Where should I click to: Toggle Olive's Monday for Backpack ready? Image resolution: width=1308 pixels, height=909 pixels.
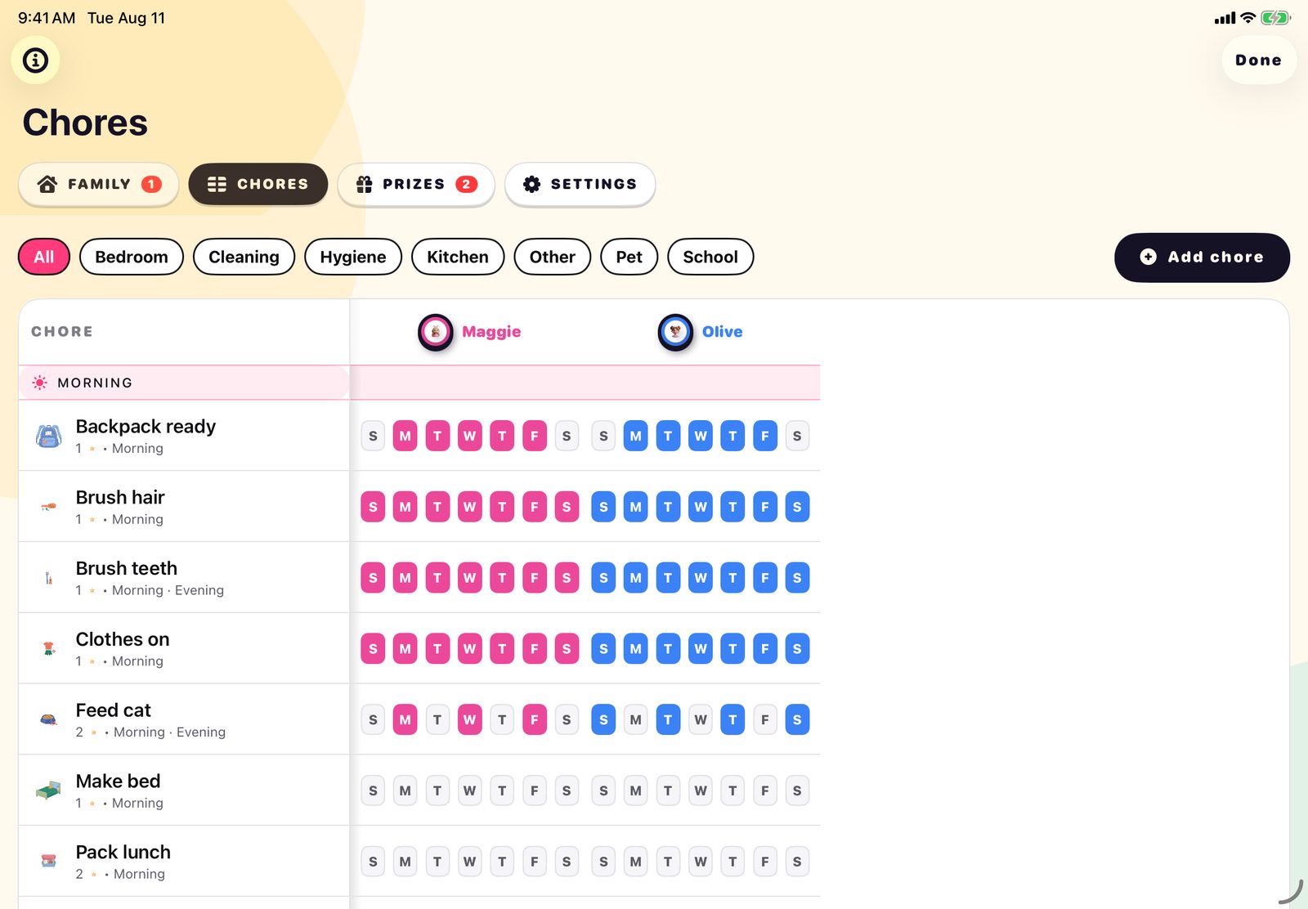point(635,436)
